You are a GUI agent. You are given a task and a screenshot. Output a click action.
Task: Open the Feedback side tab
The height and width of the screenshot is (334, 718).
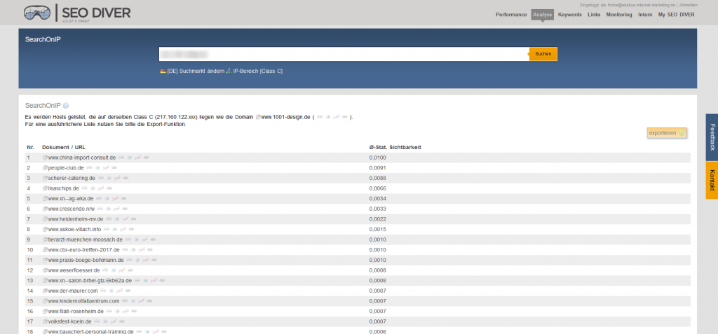(712, 137)
